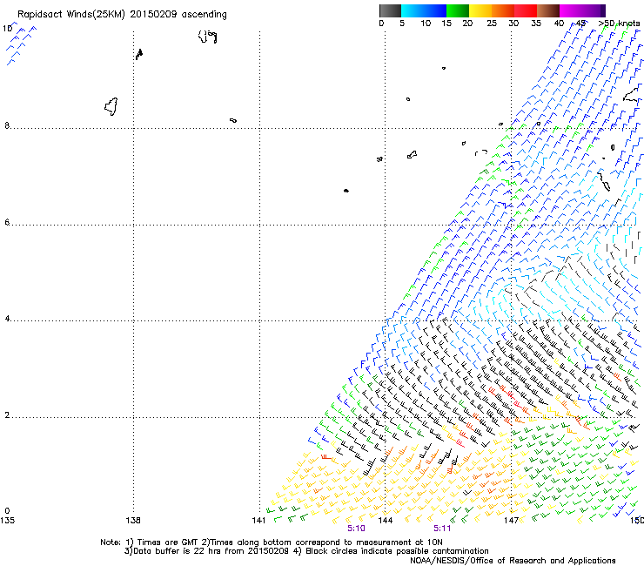Click the title text 'Rapidsact Winds(25KM) 20150209 ascending'
The image size is (644, 566).
[x=122, y=15]
